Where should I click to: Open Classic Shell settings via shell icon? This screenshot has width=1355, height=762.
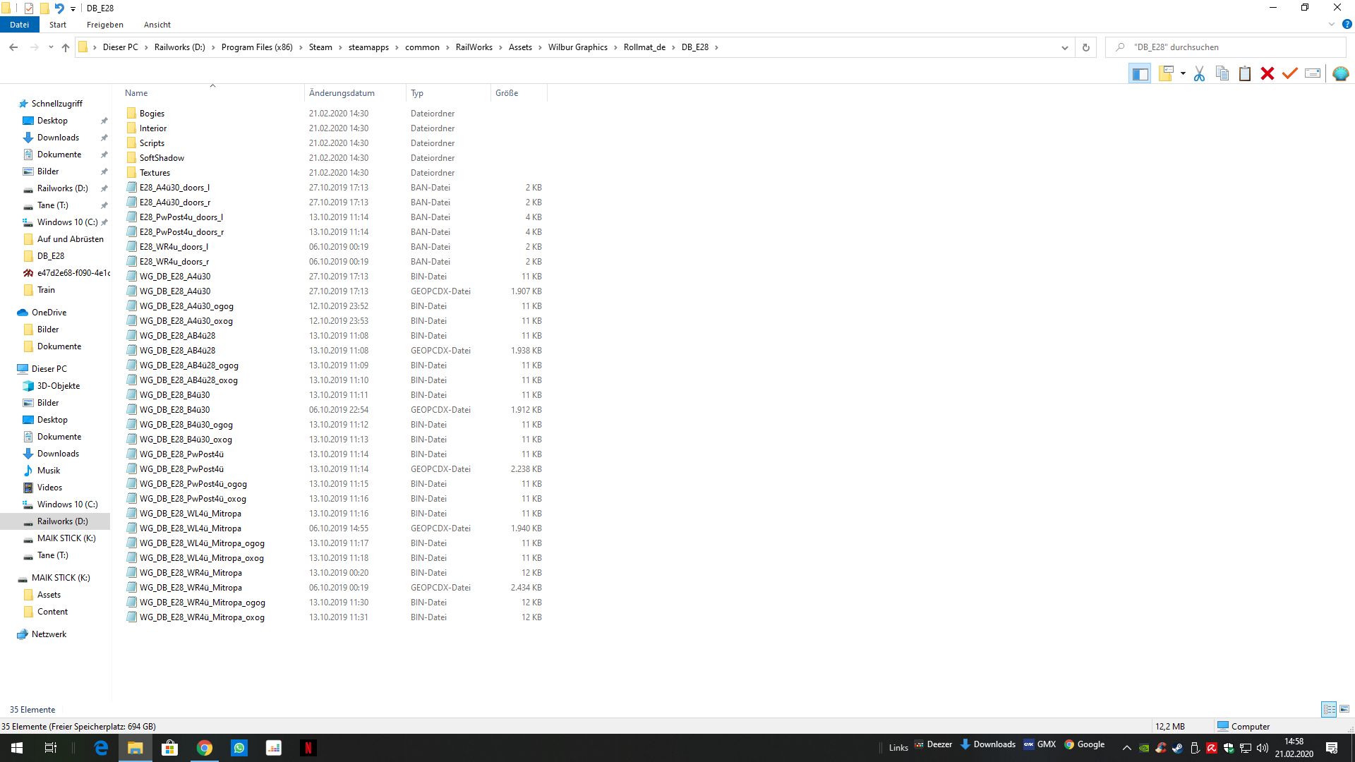[1341, 73]
